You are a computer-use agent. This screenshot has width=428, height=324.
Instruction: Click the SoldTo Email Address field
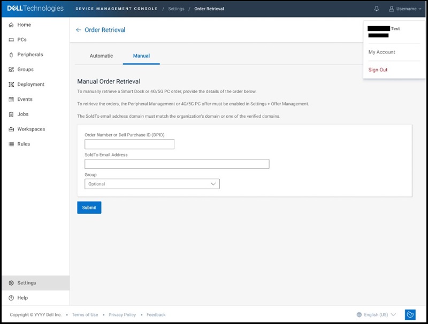(177, 164)
